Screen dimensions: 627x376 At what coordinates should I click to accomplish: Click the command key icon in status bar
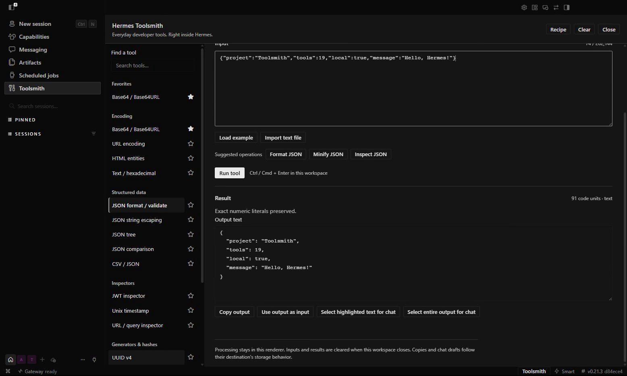tap(8, 371)
